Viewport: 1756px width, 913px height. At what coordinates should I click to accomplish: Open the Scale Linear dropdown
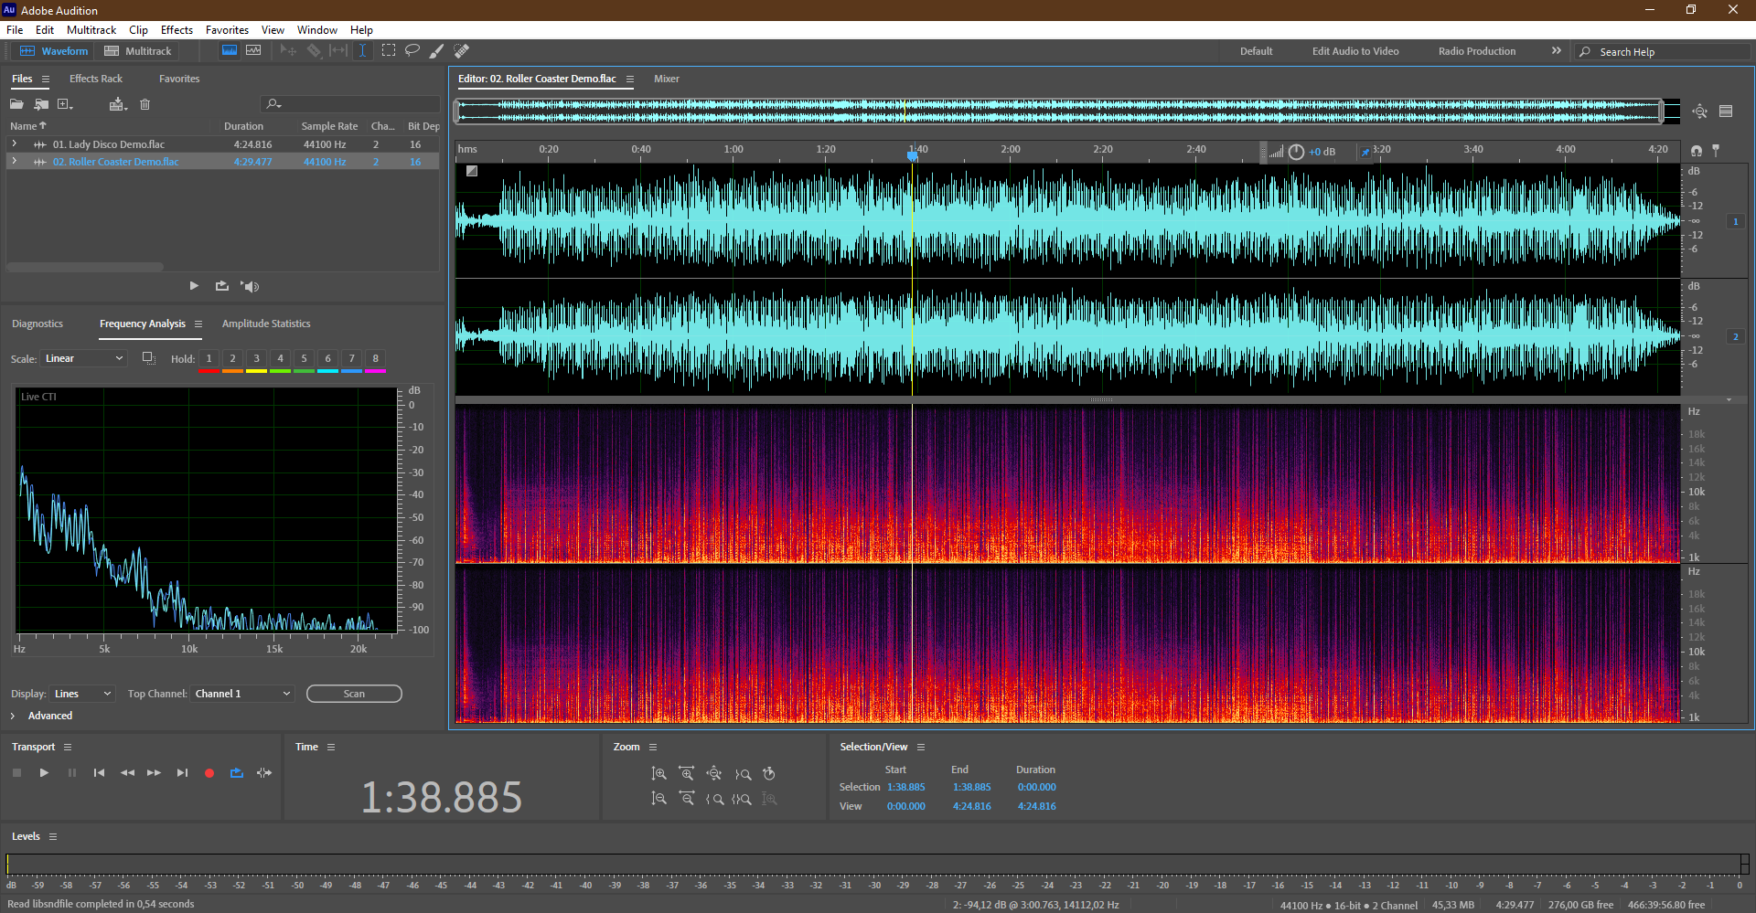pyautogui.click(x=83, y=358)
